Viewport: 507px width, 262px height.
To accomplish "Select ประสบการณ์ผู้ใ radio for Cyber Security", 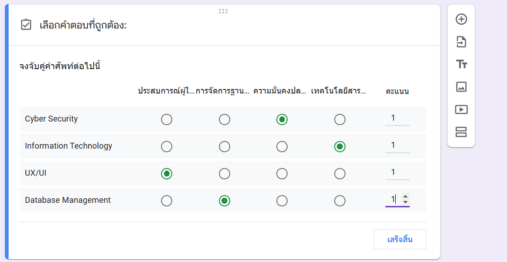I will [166, 119].
